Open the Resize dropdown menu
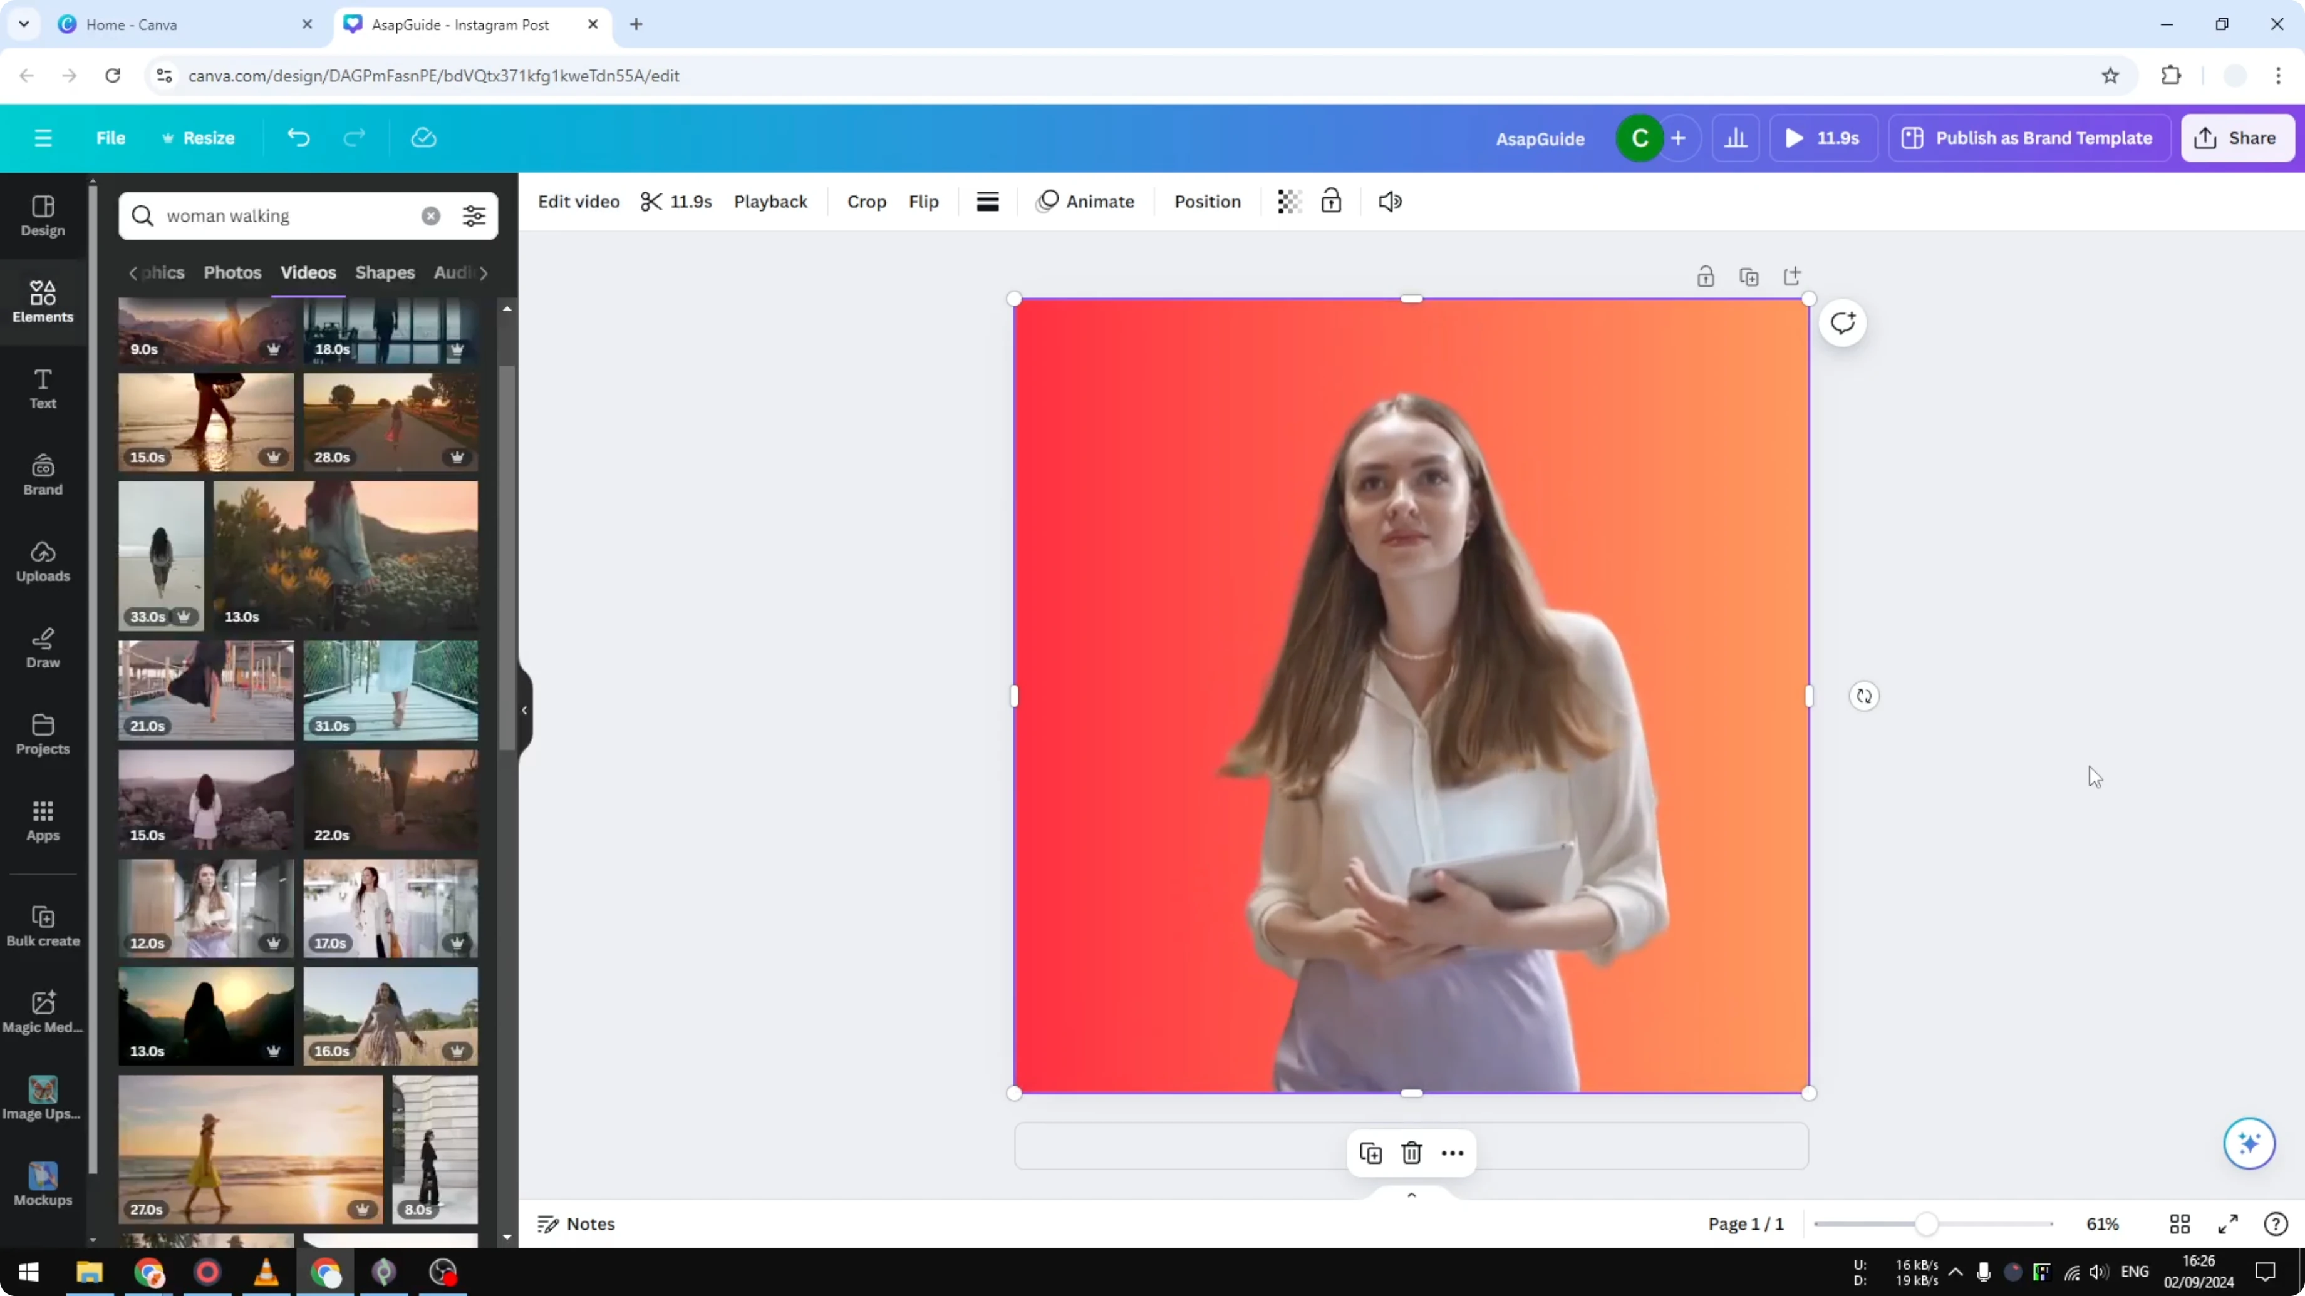 coord(198,138)
